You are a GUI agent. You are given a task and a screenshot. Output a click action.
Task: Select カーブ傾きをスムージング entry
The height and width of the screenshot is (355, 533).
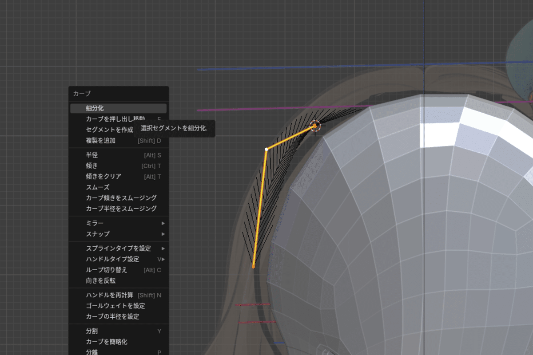(x=118, y=198)
